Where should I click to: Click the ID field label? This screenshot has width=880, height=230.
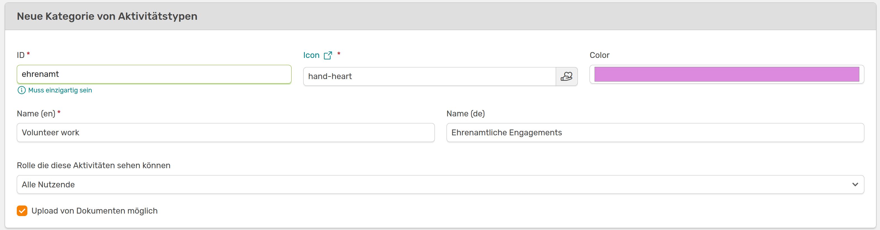coord(20,55)
